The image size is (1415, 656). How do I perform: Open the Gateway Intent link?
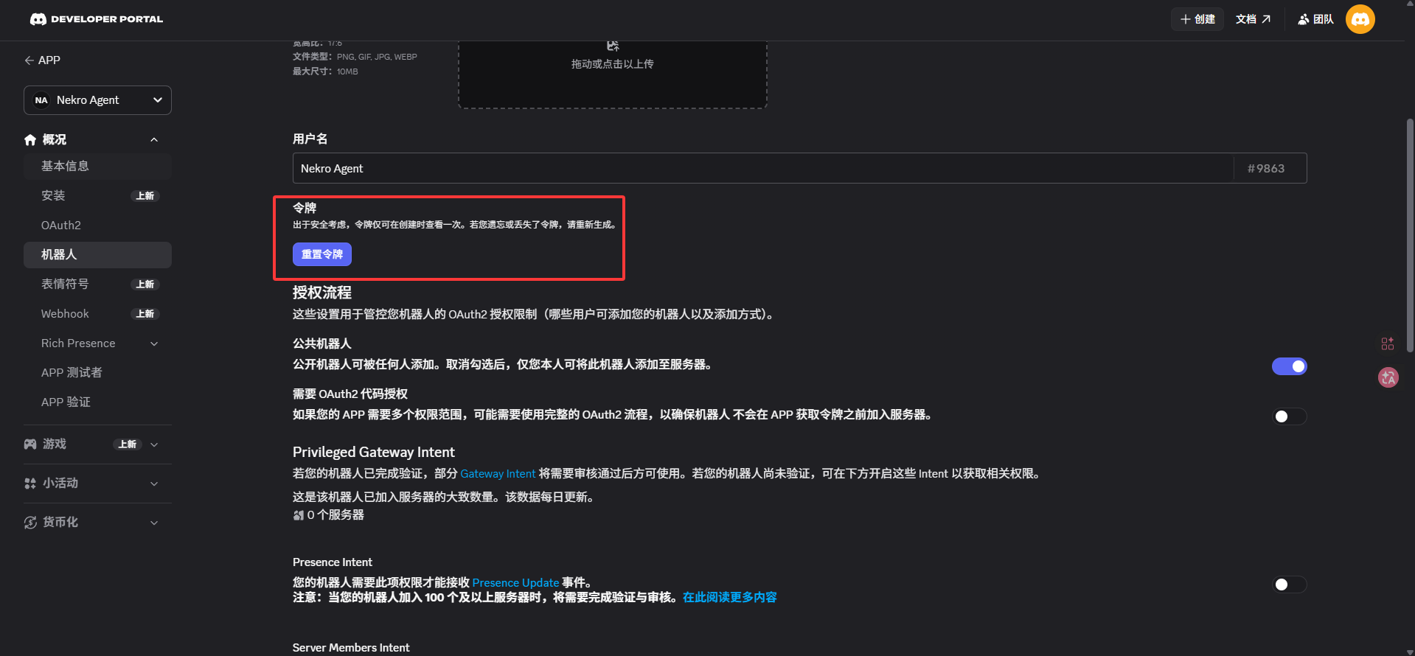[x=498, y=474]
